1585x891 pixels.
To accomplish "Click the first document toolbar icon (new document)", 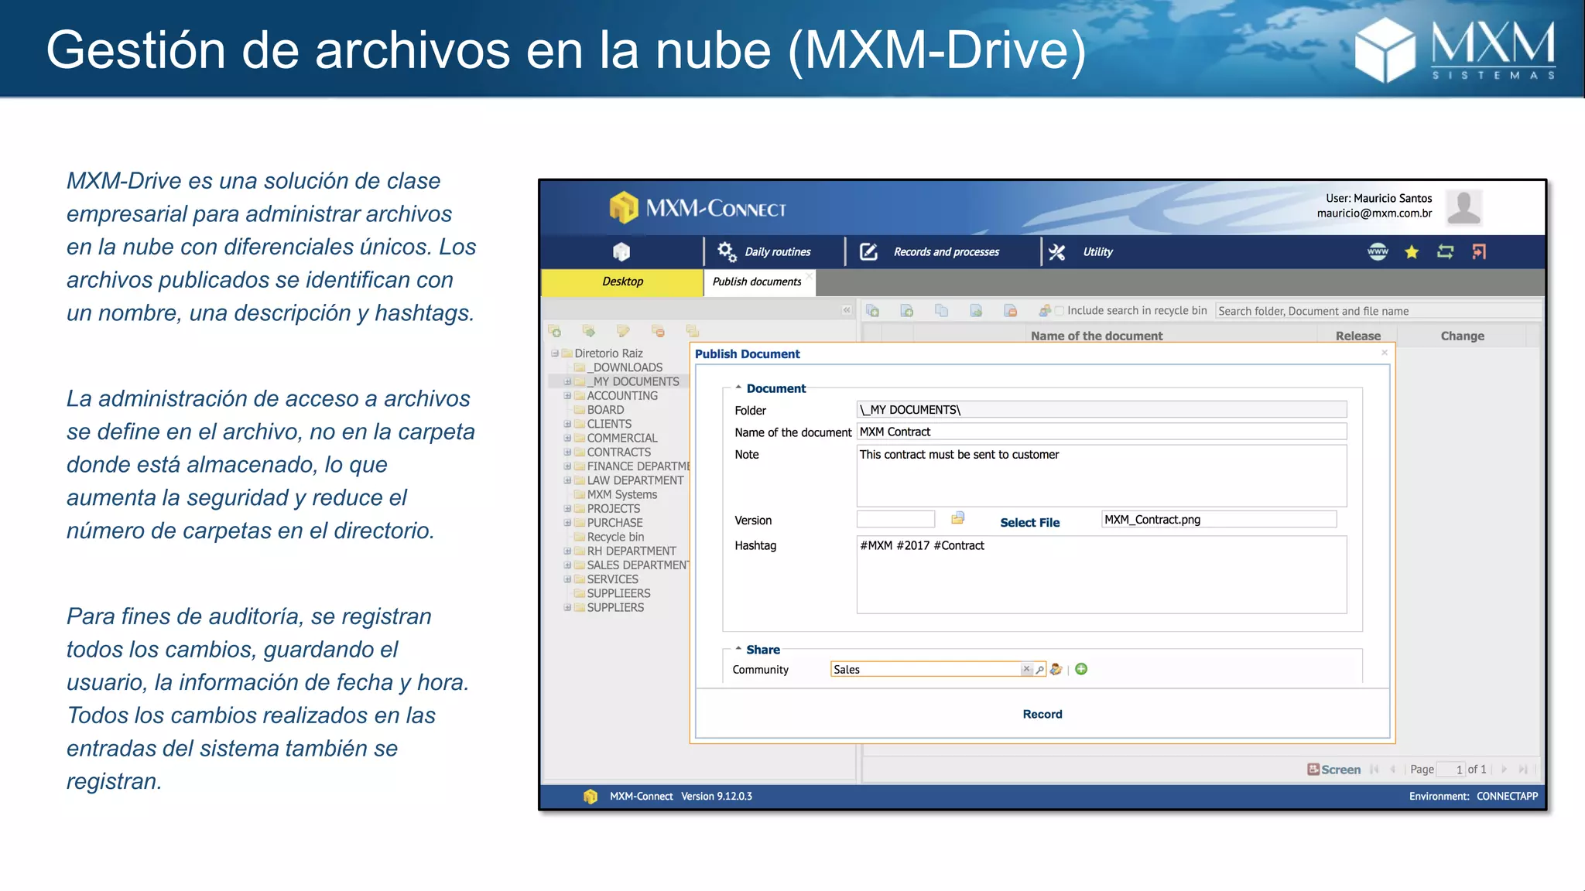I will click(x=872, y=310).
